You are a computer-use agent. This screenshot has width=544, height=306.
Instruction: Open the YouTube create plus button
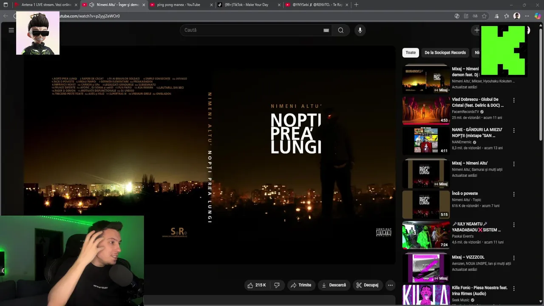(476, 30)
